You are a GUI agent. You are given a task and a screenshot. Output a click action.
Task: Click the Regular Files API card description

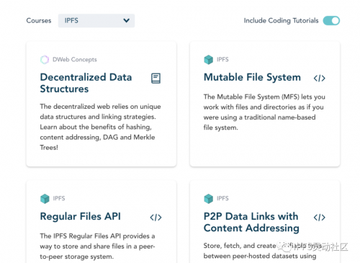pos(97,246)
